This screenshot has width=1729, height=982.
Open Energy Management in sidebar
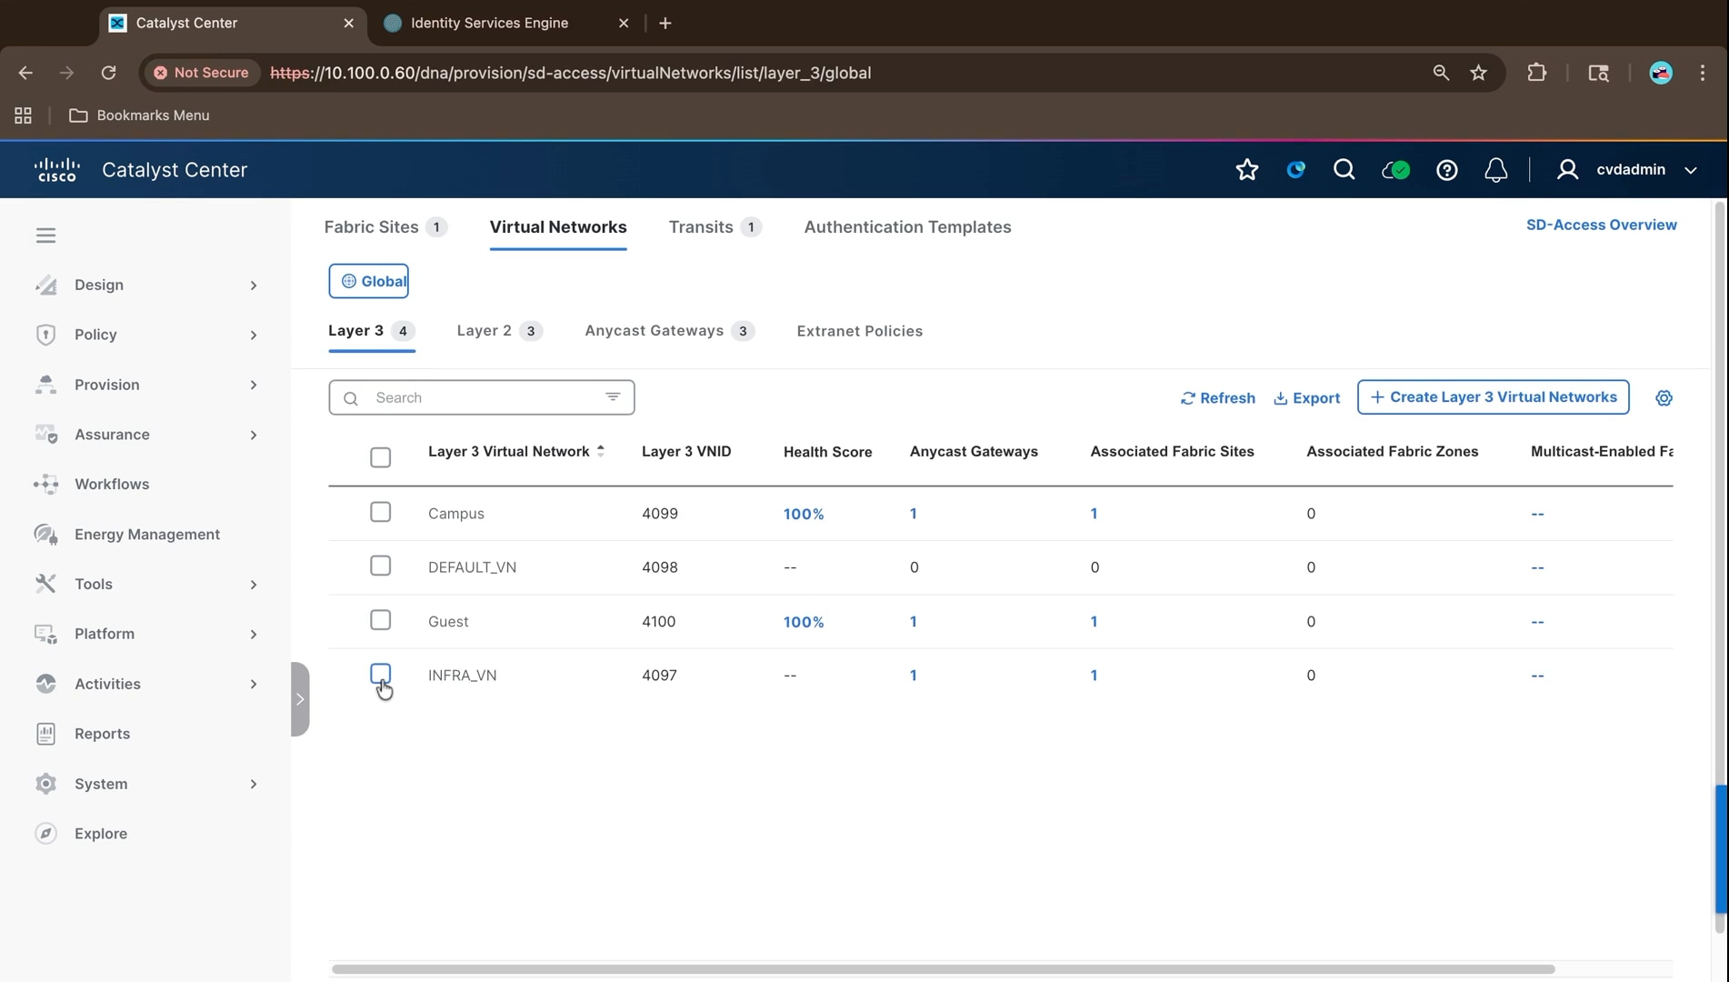(x=145, y=535)
